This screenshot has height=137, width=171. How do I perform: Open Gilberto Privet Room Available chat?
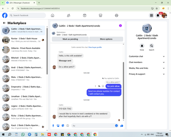(x=23, y=50)
